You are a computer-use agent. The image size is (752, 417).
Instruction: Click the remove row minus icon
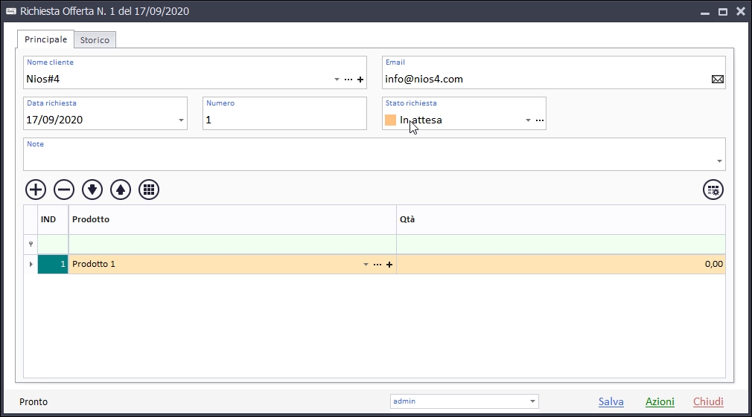tap(64, 190)
